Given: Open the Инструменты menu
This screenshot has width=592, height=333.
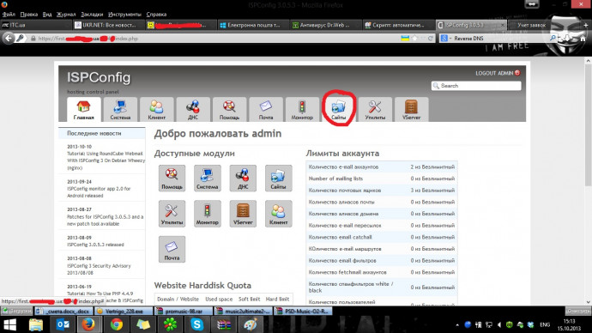Looking at the screenshot, I should [x=124, y=15].
